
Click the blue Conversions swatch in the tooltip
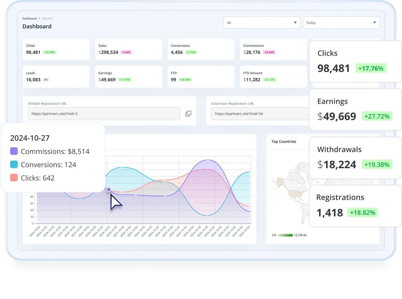pyautogui.click(x=13, y=164)
